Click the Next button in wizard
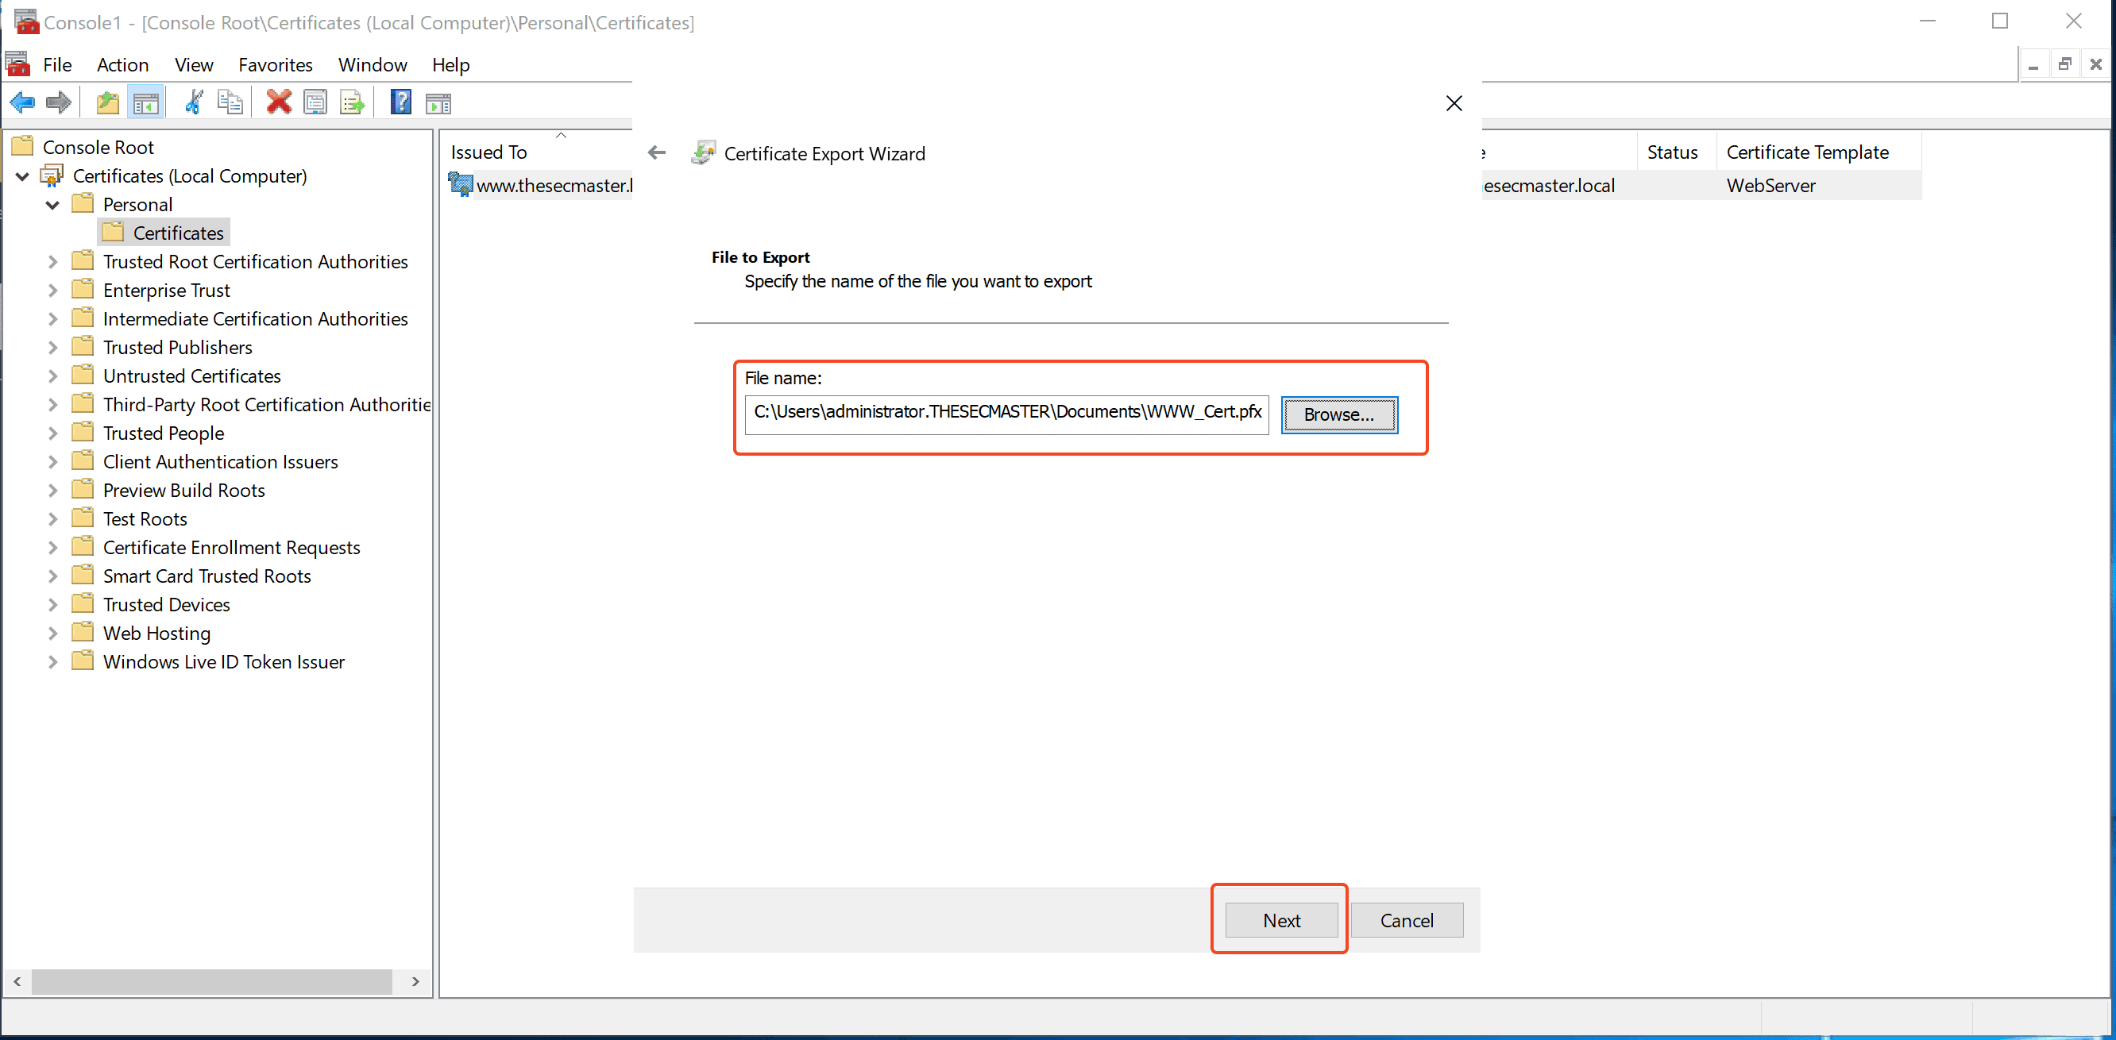2116x1040 pixels. pos(1281,920)
